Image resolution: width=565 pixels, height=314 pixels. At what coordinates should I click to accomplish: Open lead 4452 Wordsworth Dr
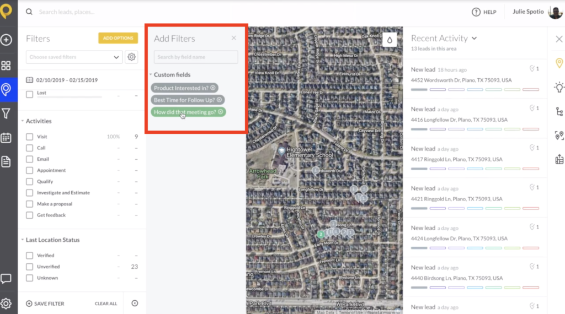pyautogui.click(x=475, y=79)
